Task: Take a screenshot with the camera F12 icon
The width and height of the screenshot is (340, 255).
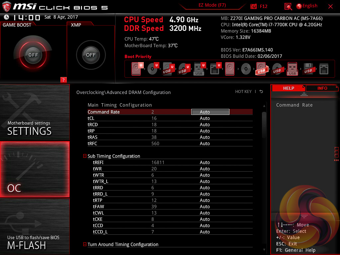Action: (253, 7)
